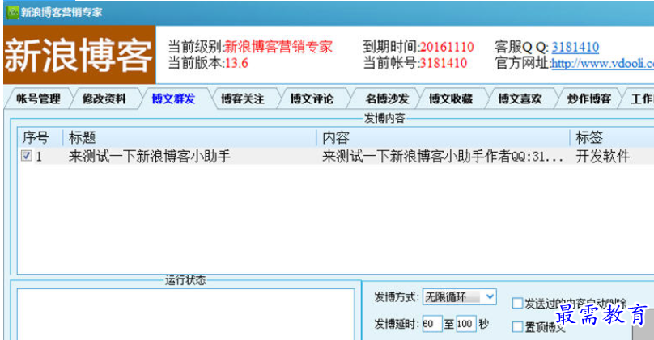Select the 博文群发 tab
654x340 pixels.
point(173,99)
